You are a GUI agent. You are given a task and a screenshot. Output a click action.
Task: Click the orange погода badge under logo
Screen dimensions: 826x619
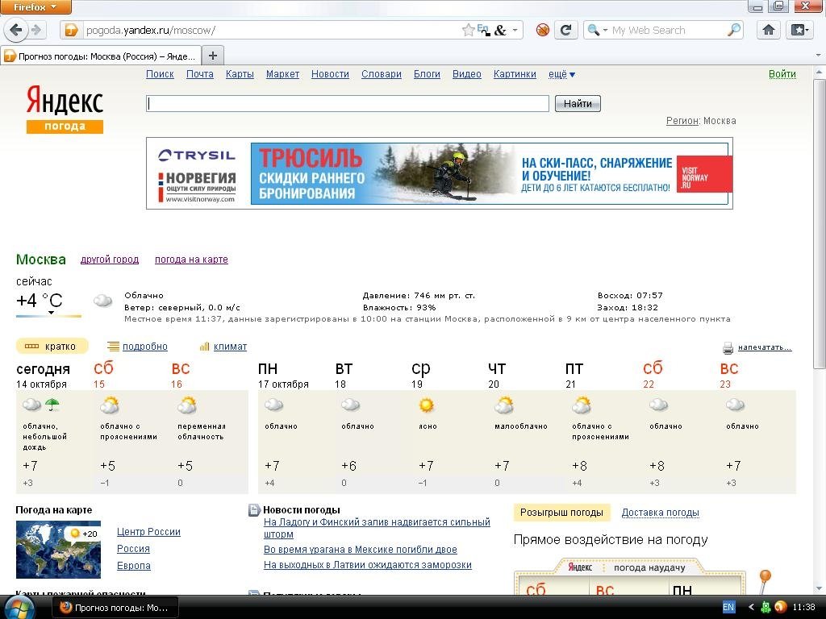coord(65,127)
